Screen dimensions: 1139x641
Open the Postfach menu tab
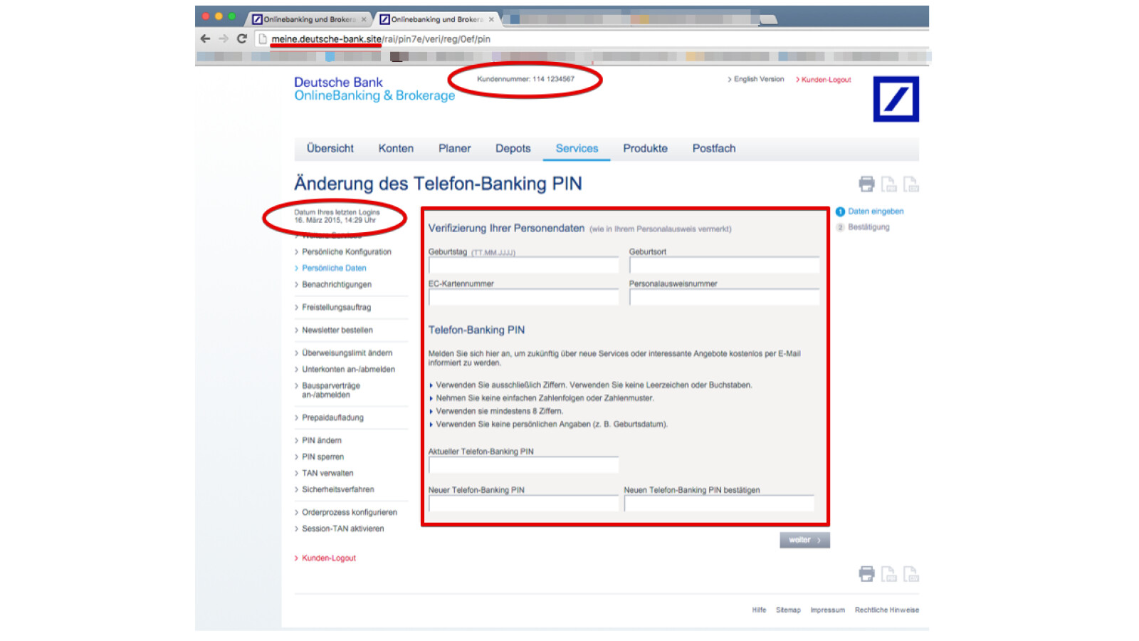coord(714,148)
